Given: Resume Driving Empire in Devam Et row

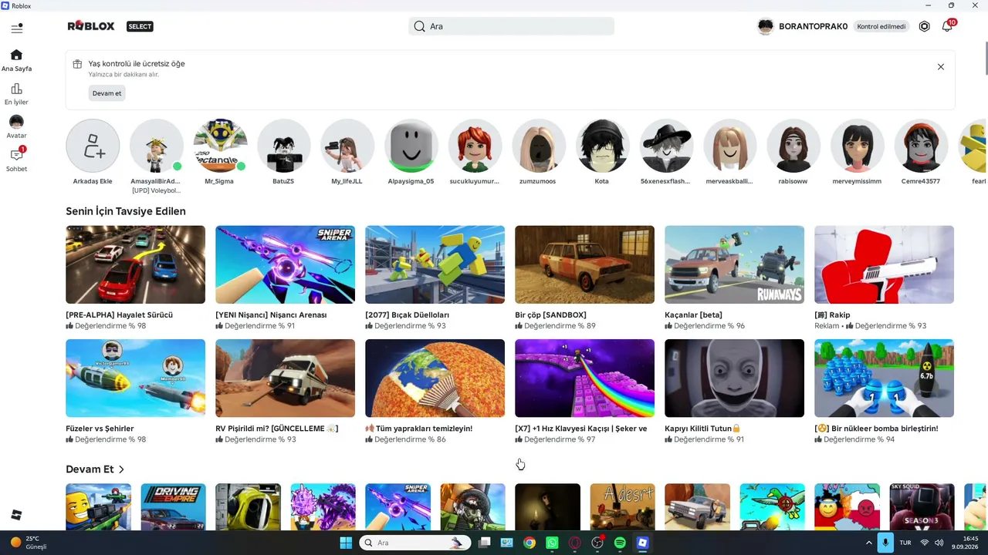Looking at the screenshot, I should [174, 507].
